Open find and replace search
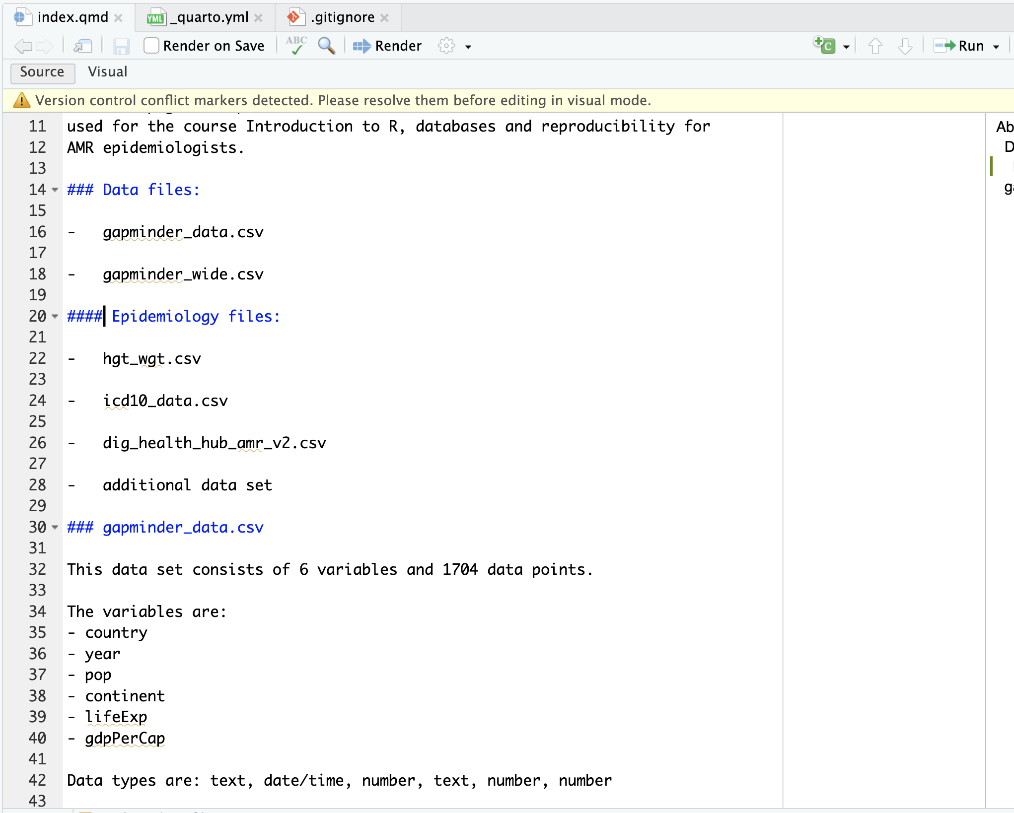Image resolution: width=1014 pixels, height=813 pixels. (x=326, y=46)
